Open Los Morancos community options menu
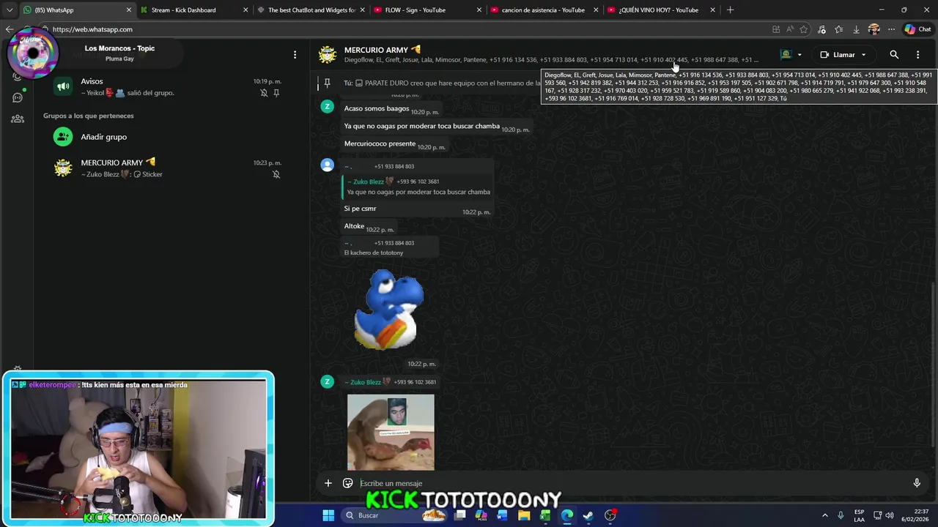This screenshot has width=938, height=527. [x=295, y=55]
